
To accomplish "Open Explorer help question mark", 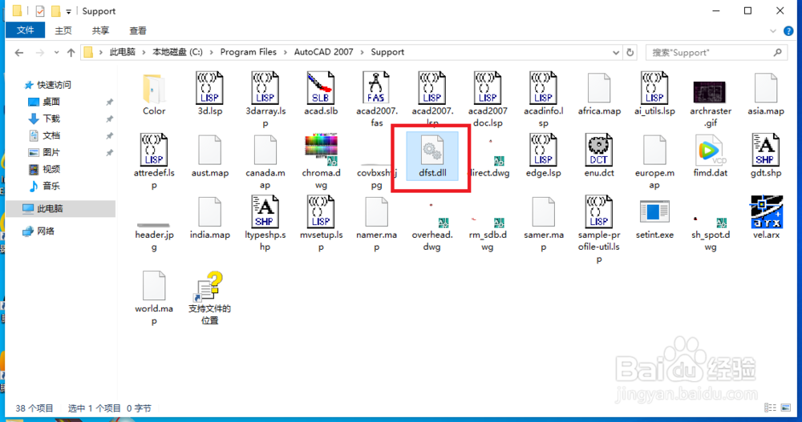I will (x=788, y=31).
